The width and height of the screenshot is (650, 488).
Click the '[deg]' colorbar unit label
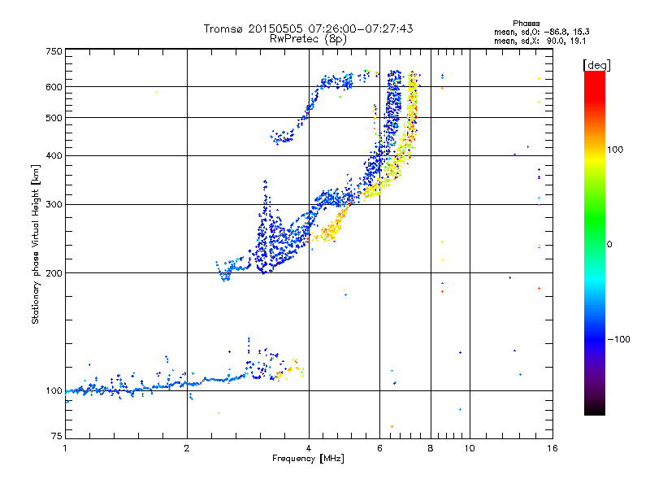pos(596,65)
